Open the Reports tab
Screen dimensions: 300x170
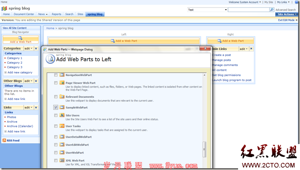[x=56, y=14]
